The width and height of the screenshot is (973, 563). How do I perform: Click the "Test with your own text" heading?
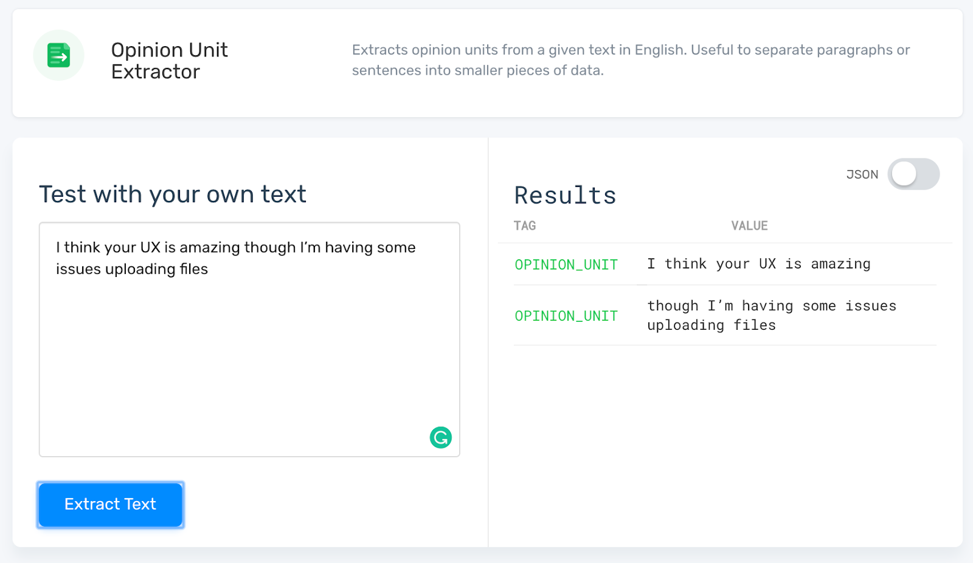tap(173, 194)
